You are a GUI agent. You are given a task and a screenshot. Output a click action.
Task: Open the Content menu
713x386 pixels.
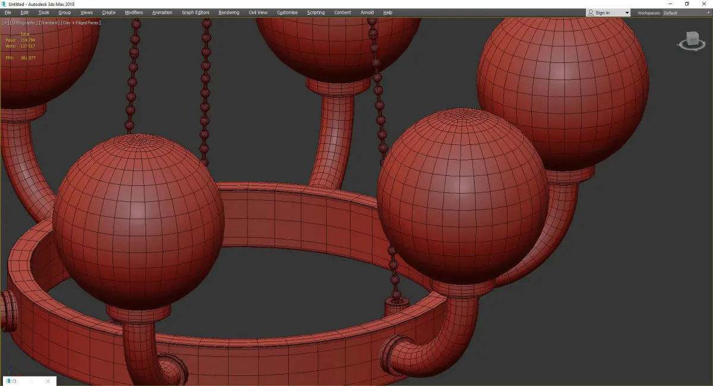[342, 12]
